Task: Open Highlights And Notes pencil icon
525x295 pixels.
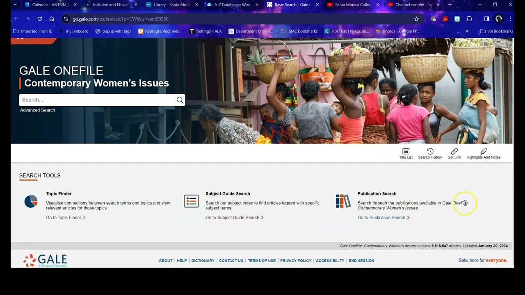Action: point(484,152)
